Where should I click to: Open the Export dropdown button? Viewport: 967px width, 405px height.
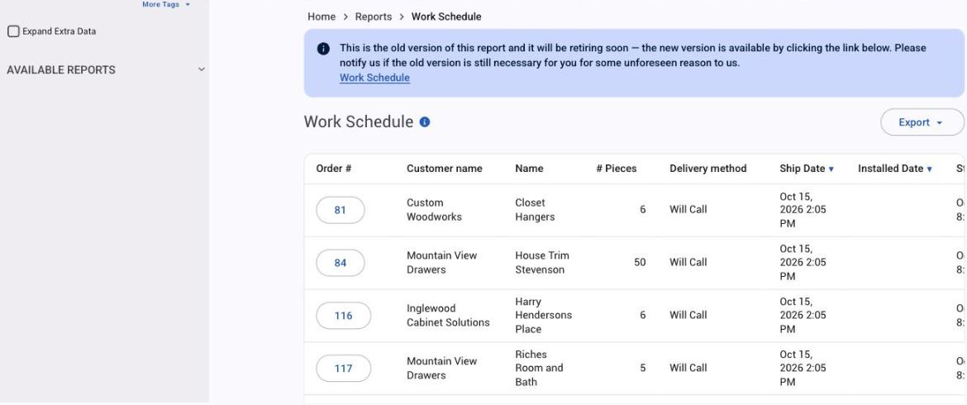point(922,122)
